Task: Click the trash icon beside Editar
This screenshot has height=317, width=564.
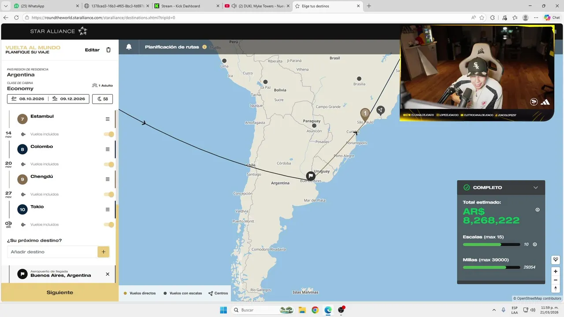Action: click(x=108, y=50)
